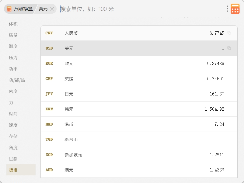The height and width of the screenshot is (183, 244).
Task: Remove the 美元 tag with X
Action: [52, 9]
